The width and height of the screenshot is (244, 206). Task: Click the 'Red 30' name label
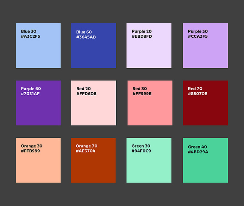[x=140, y=88]
